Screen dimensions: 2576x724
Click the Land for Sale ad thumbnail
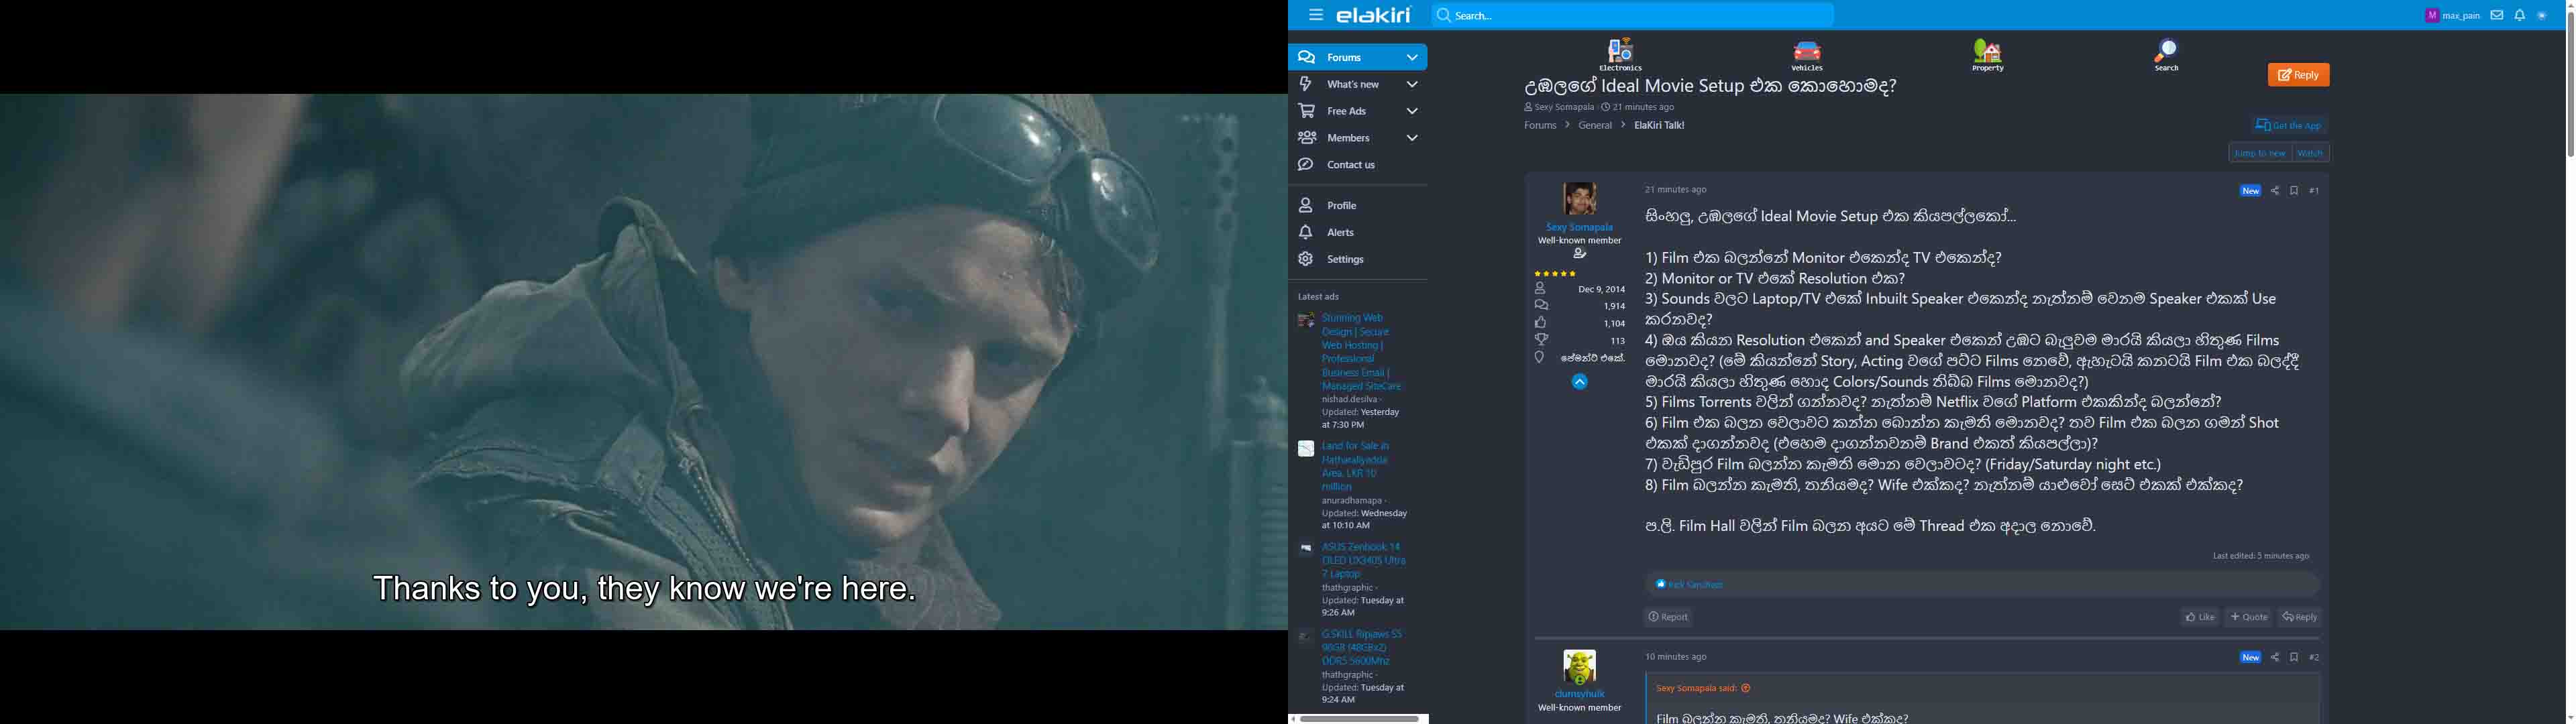point(1305,449)
